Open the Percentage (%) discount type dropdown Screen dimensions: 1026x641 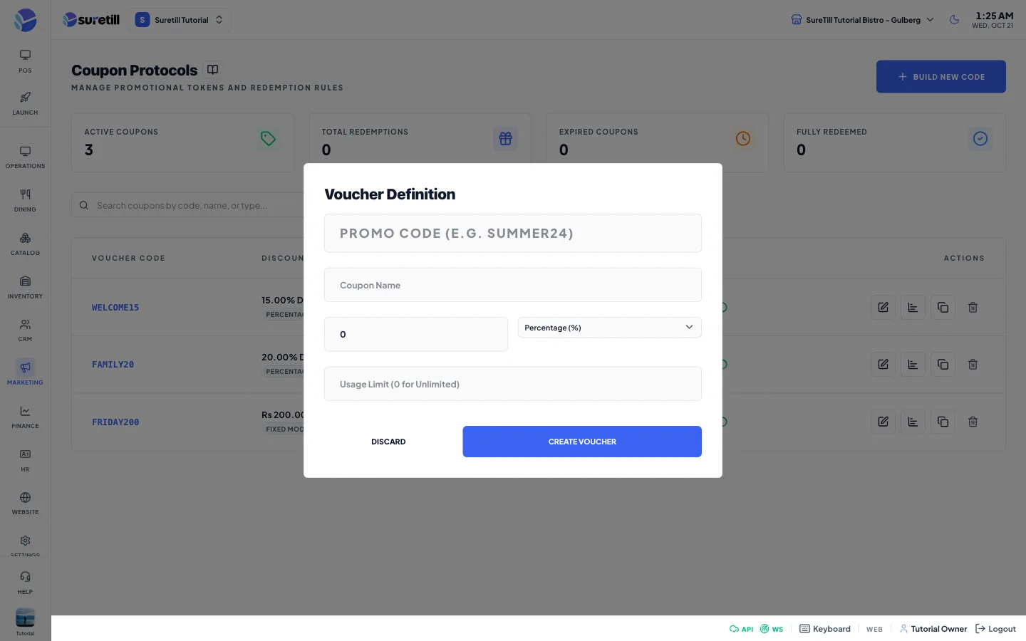click(x=609, y=328)
